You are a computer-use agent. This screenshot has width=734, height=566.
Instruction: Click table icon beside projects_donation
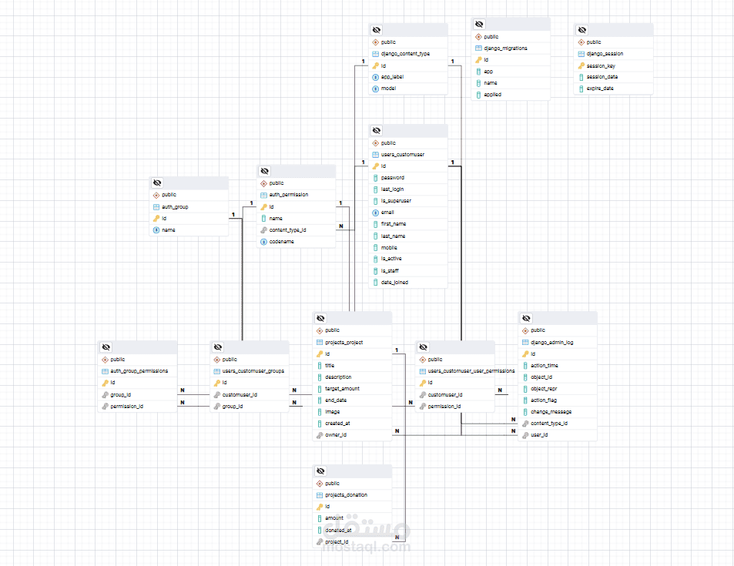click(x=320, y=495)
